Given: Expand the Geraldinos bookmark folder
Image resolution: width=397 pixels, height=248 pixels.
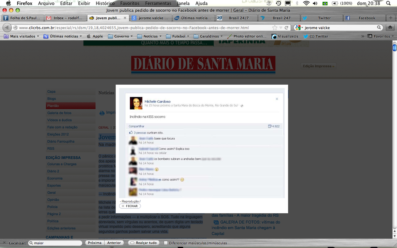Looking at the screenshot, I should (x=208, y=36).
